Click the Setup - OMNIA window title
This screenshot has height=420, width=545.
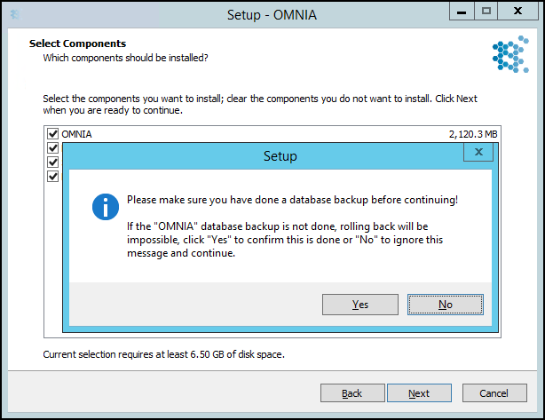coord(272,15)
